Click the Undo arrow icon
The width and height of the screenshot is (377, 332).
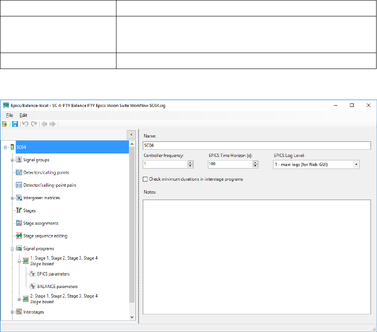pyautogui.click(x=25, y=124)
